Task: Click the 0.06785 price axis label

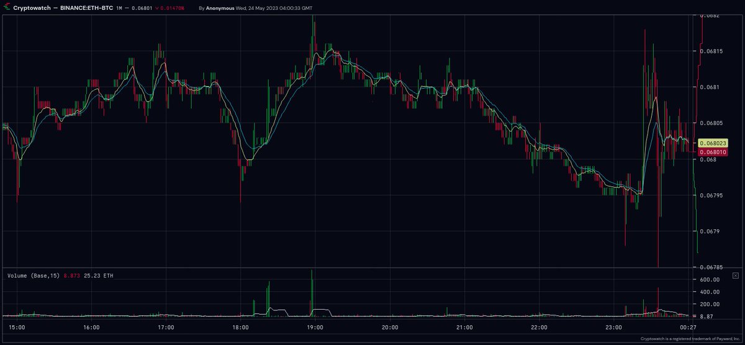Action: (713, 268)
